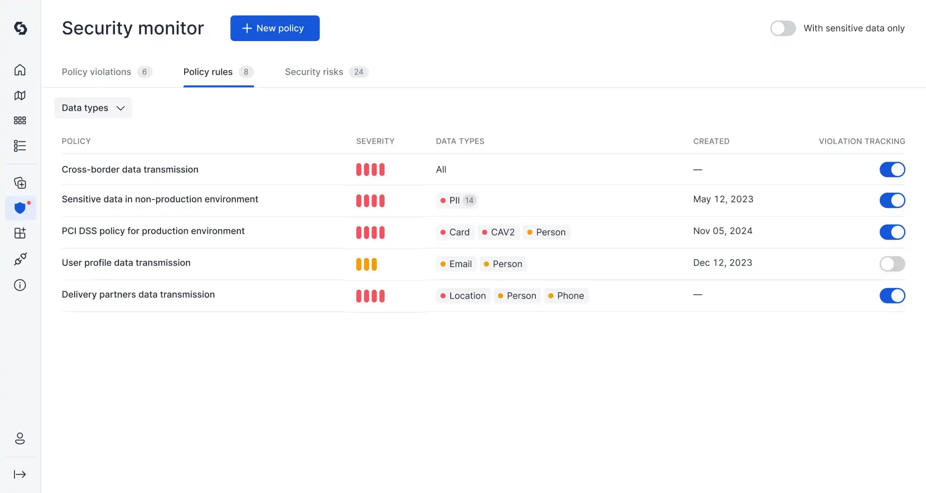Open the user profile icon at bottom

coord(20,439)
